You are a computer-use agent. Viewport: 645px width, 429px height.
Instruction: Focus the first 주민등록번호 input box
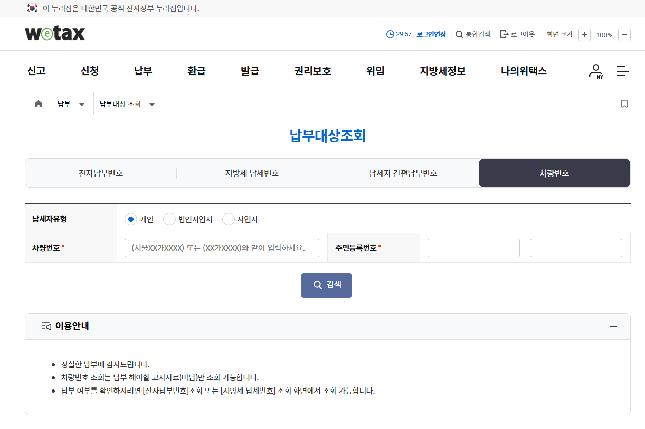coord(473,248)
